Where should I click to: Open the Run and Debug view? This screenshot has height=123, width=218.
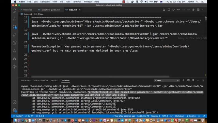pyautogui.click(x=15, y=35)
